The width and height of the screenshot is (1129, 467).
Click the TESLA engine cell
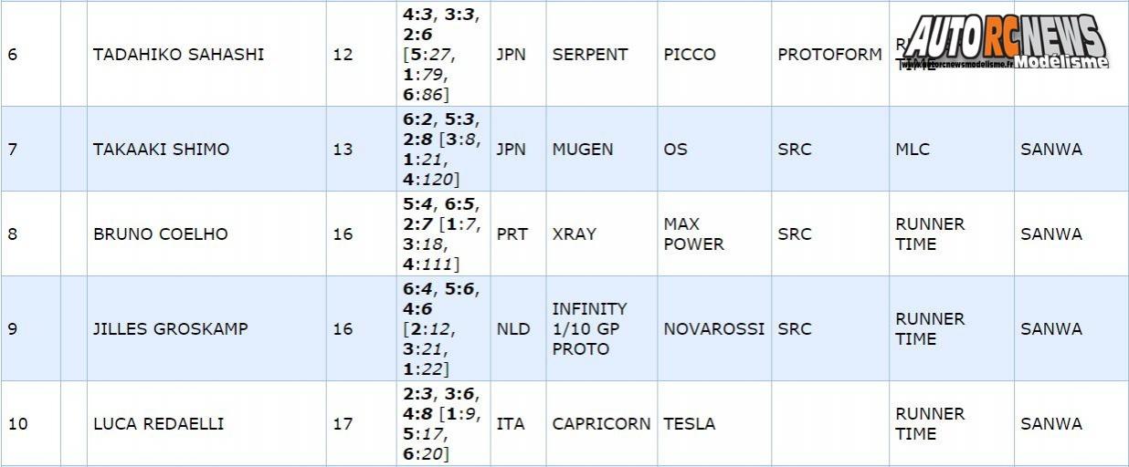(x=690, y=423)
